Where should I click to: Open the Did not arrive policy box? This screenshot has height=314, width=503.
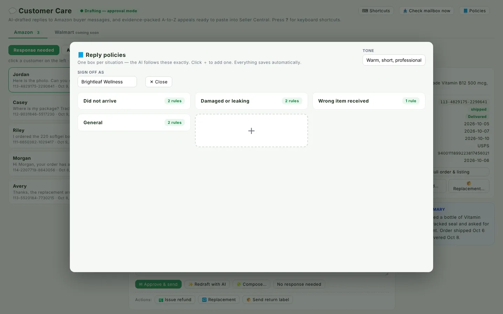tap(134, 101)
